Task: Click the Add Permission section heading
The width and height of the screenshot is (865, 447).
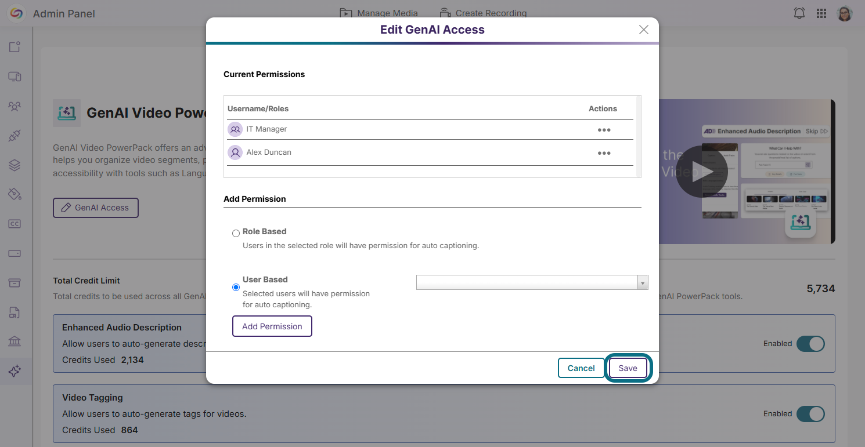Action: coord(255,199)
